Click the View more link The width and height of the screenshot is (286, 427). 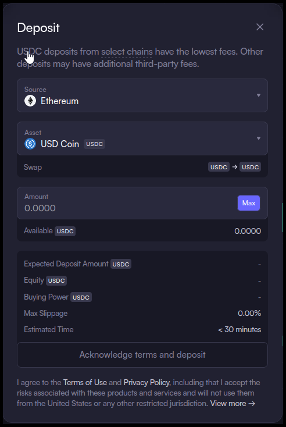233,403
